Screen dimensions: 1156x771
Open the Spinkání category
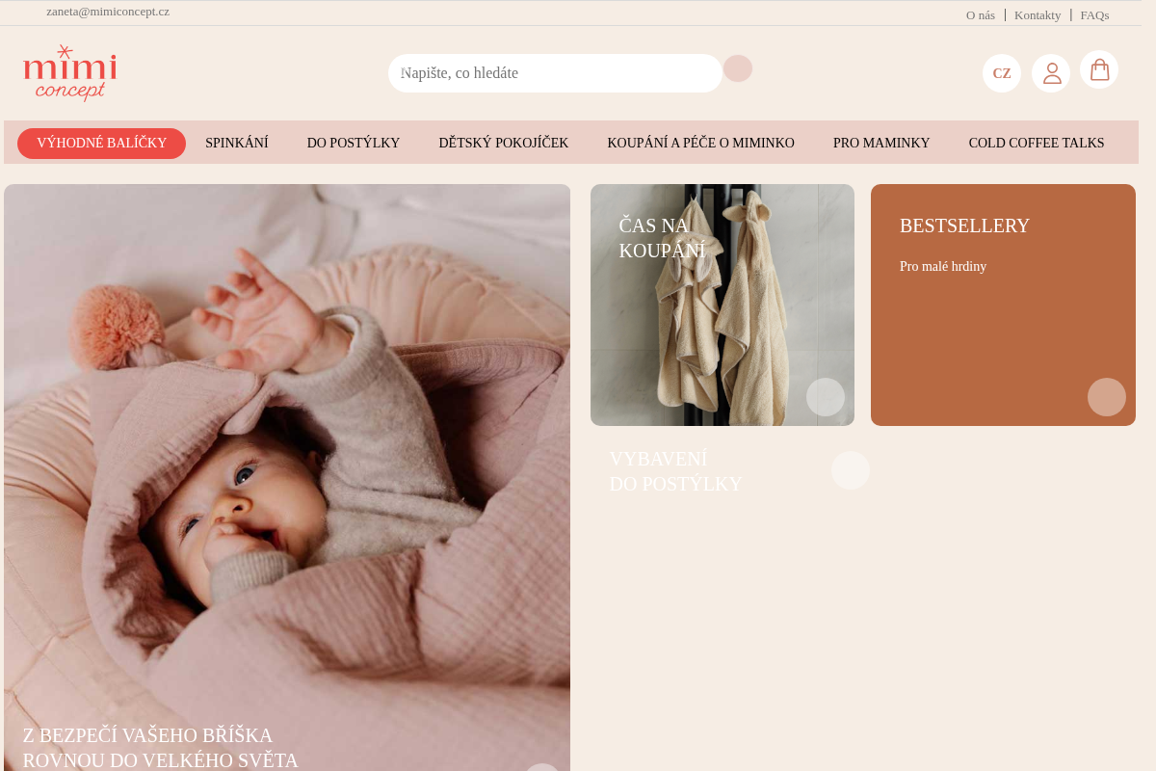point(237,144)
